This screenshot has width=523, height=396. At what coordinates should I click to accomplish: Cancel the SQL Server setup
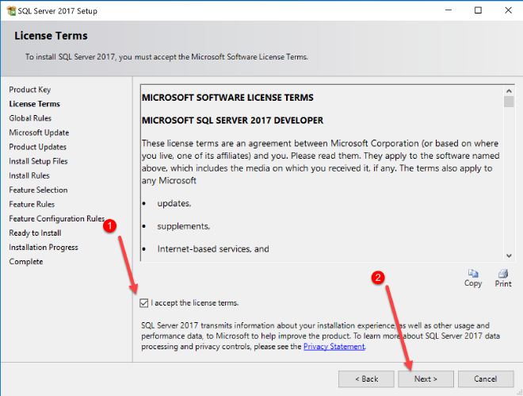[x=485, y=379]
